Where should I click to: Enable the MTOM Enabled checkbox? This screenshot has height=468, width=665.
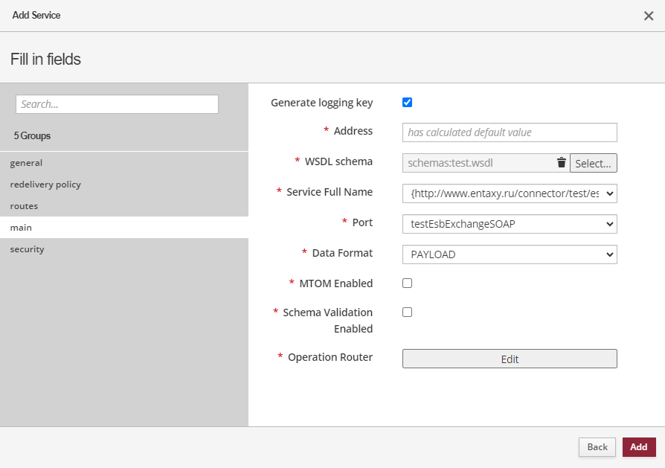pos(407,283)
